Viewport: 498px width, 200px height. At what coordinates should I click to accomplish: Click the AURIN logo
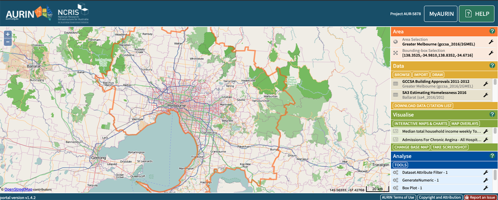click(29, 13)
